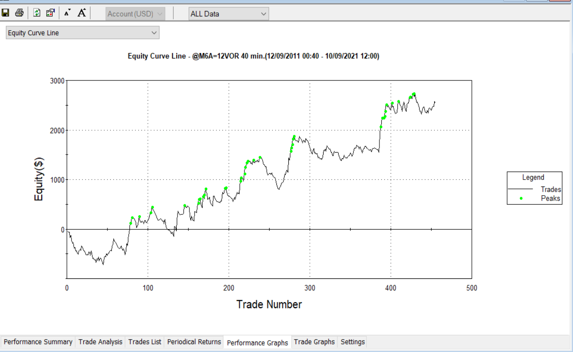Click the Legend box title
Image resolution: width=573 pixels, height=352 pixels.
click(x=533, y=178)
